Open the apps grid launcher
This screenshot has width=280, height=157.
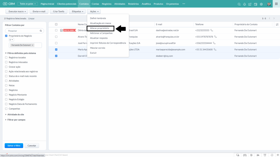pyautogui.click(x=276, y=4)
